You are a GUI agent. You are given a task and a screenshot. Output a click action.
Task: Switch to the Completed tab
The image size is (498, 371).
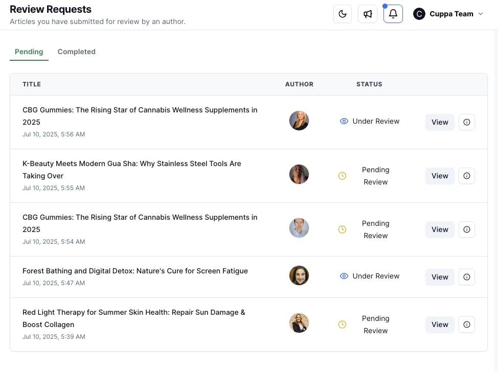pyautogui.click(x=76, y=52)
